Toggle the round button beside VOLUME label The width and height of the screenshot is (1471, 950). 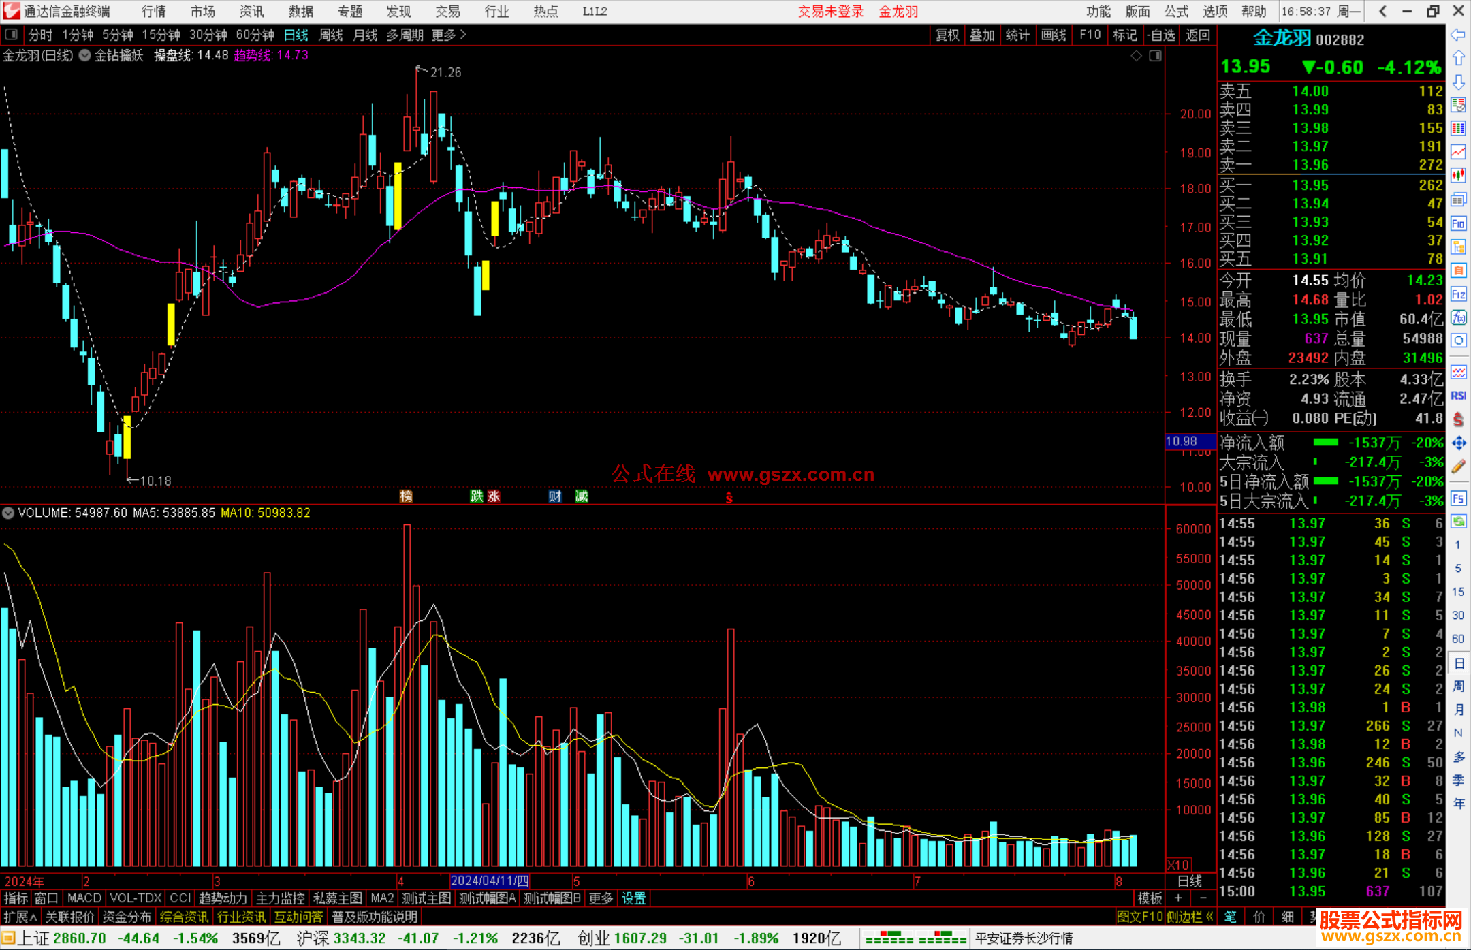click(x=8, y=513)
